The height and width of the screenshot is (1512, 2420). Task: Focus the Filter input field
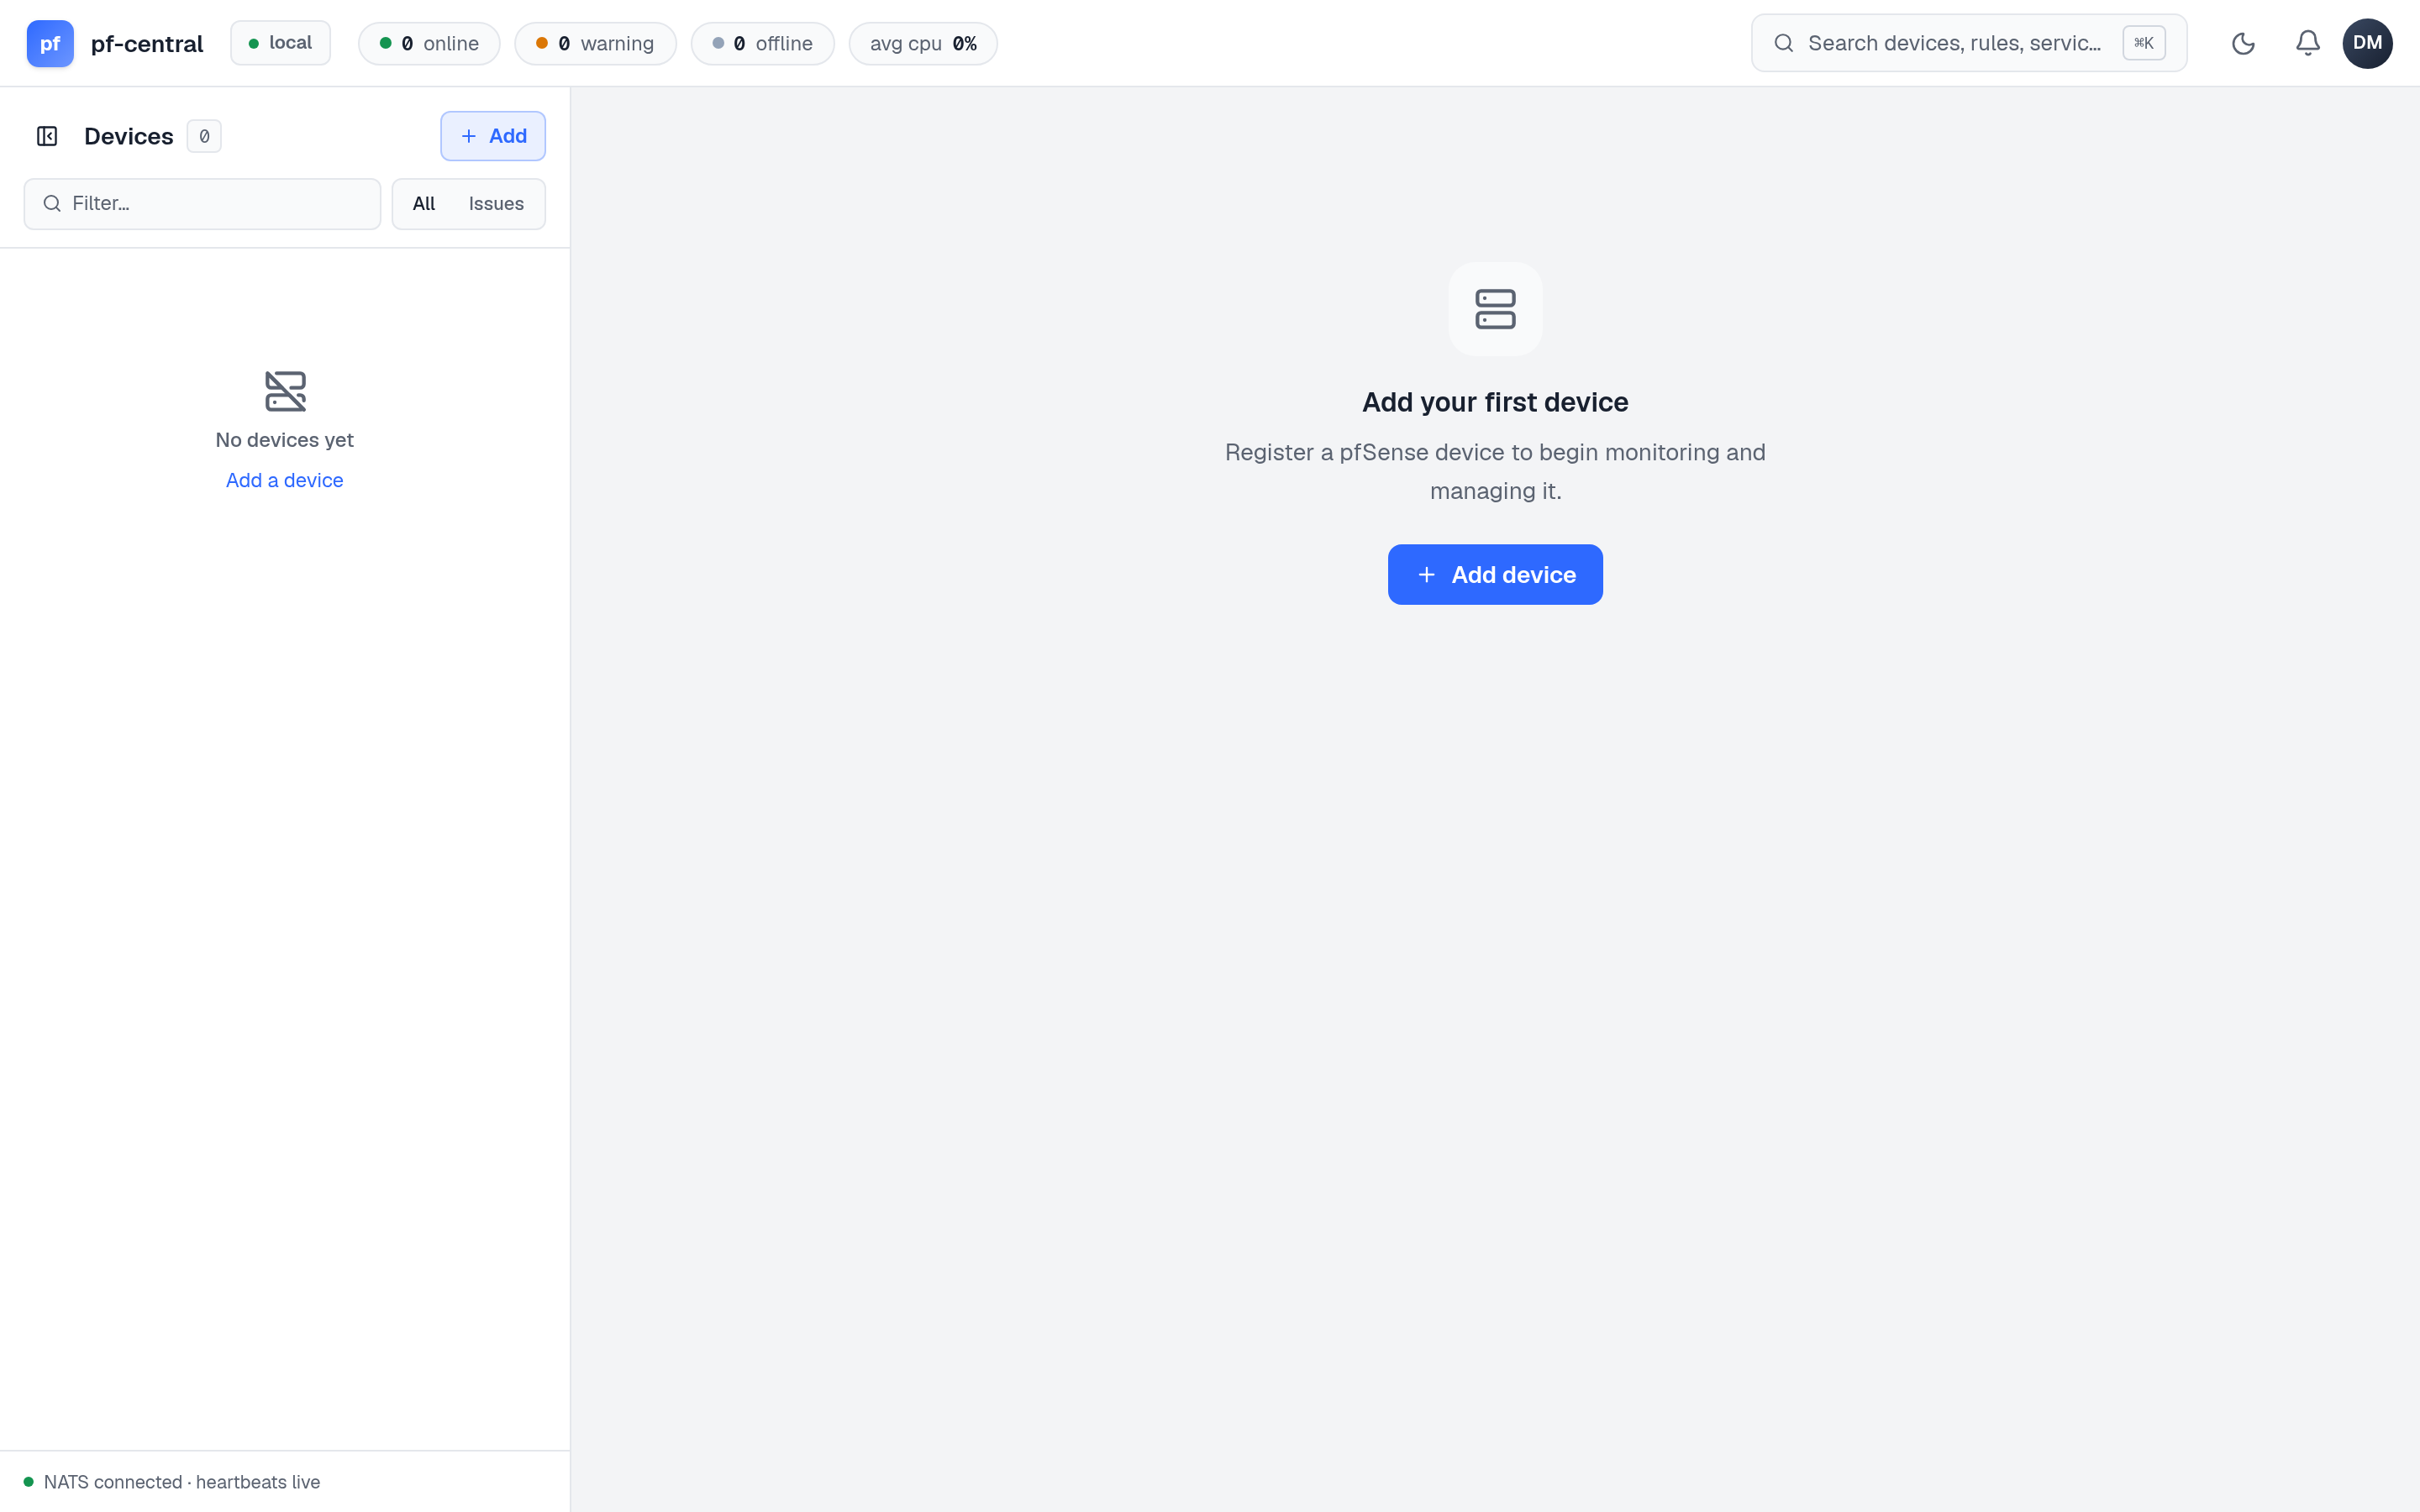pyautogui.click(x=202, y=204)
